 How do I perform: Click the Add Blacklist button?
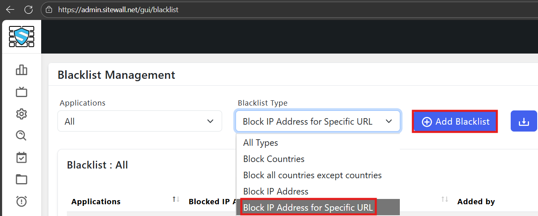point(455,121)
